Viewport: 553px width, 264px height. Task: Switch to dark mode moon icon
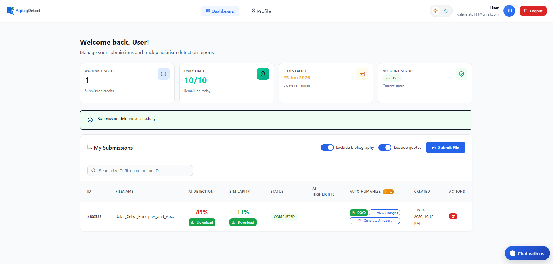446,11
